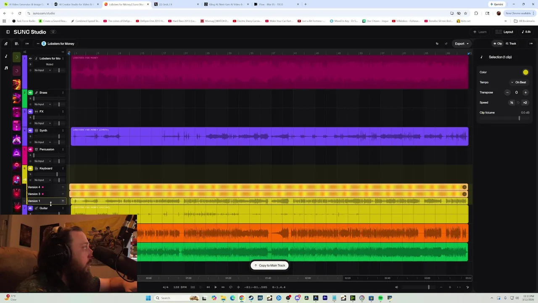Select Version 3 take row

45,194
